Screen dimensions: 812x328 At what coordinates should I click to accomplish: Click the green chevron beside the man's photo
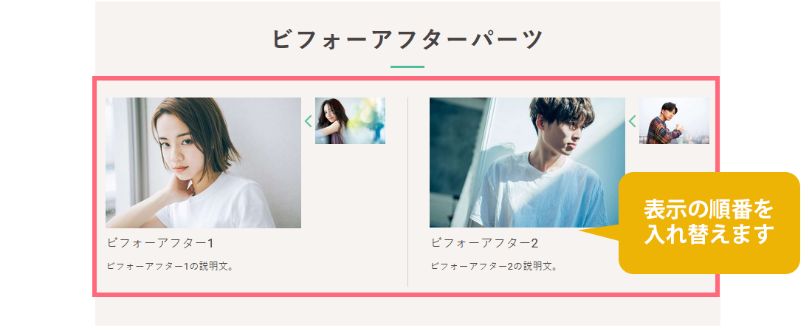click(632, 121)
